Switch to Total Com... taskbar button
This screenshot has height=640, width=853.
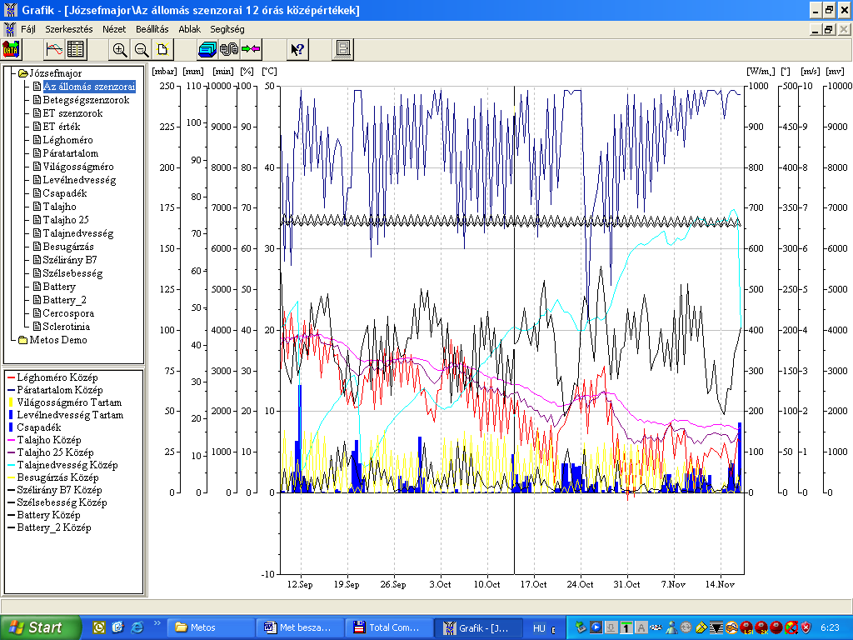[389, 627]
